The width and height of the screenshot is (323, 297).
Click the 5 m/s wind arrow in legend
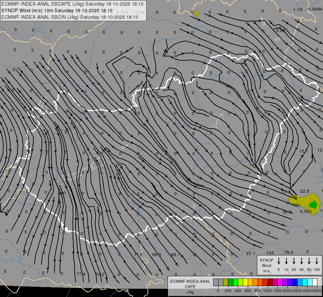coord(279,261)
